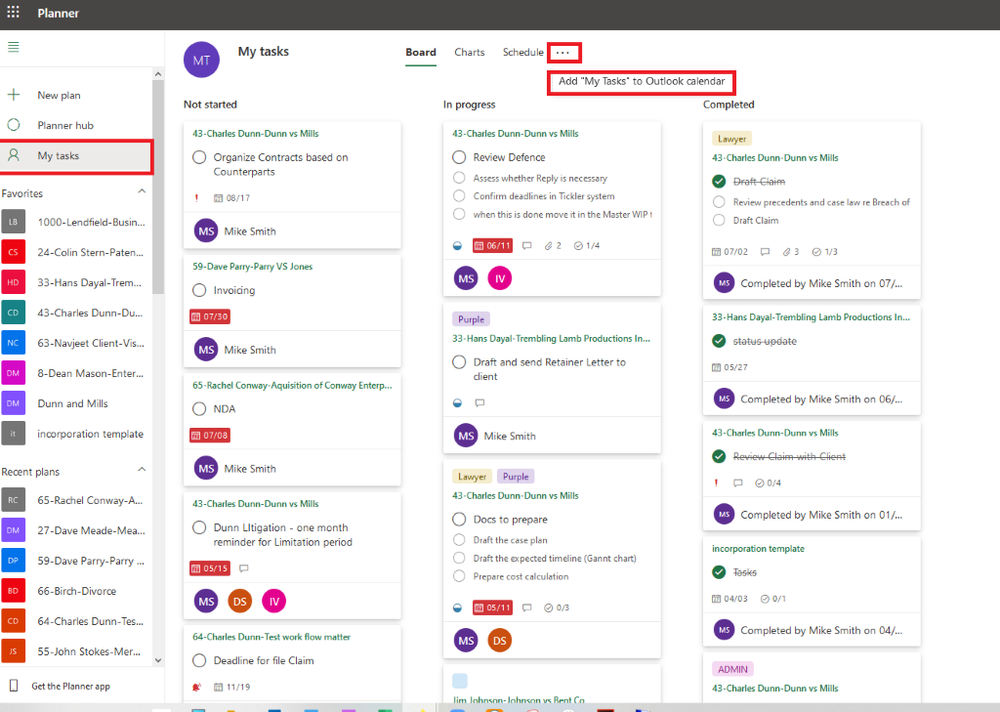Mark Deadline for file Claim complete

199,660
